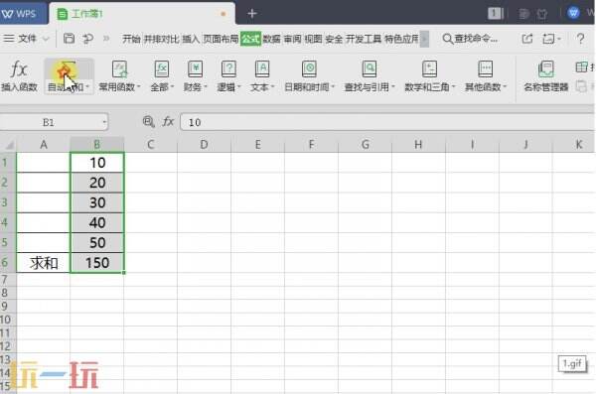Switch to the Insert (插入) ribbon tab
Screen dimensions: 596x394
pyautogui.click(x=191, y=39)
